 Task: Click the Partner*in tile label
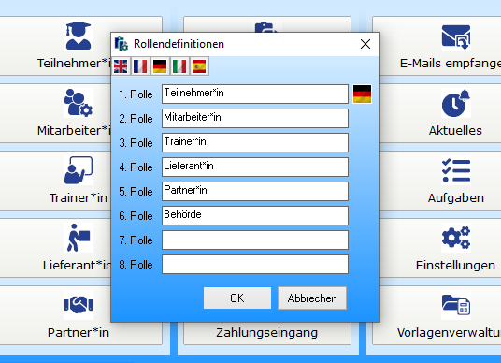point(79,333)
